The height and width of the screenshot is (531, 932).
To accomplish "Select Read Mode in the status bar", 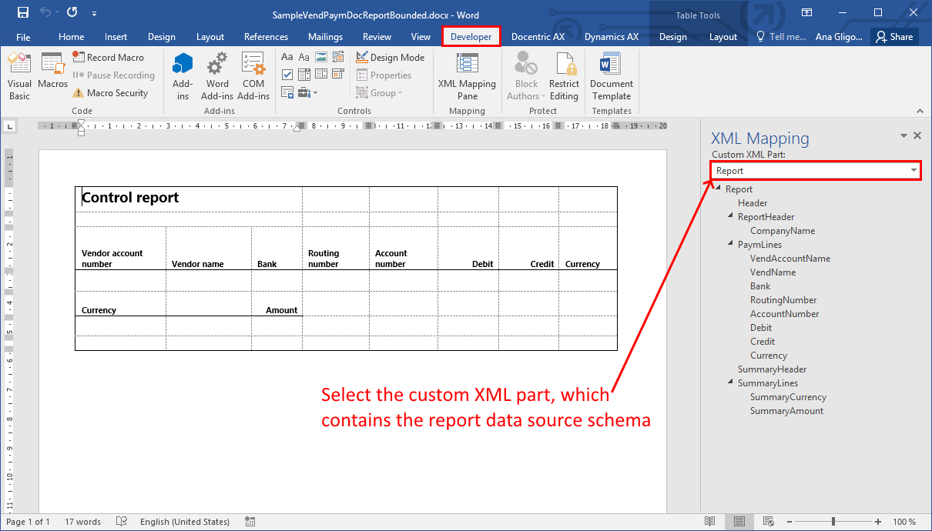I will pos(709,521).
